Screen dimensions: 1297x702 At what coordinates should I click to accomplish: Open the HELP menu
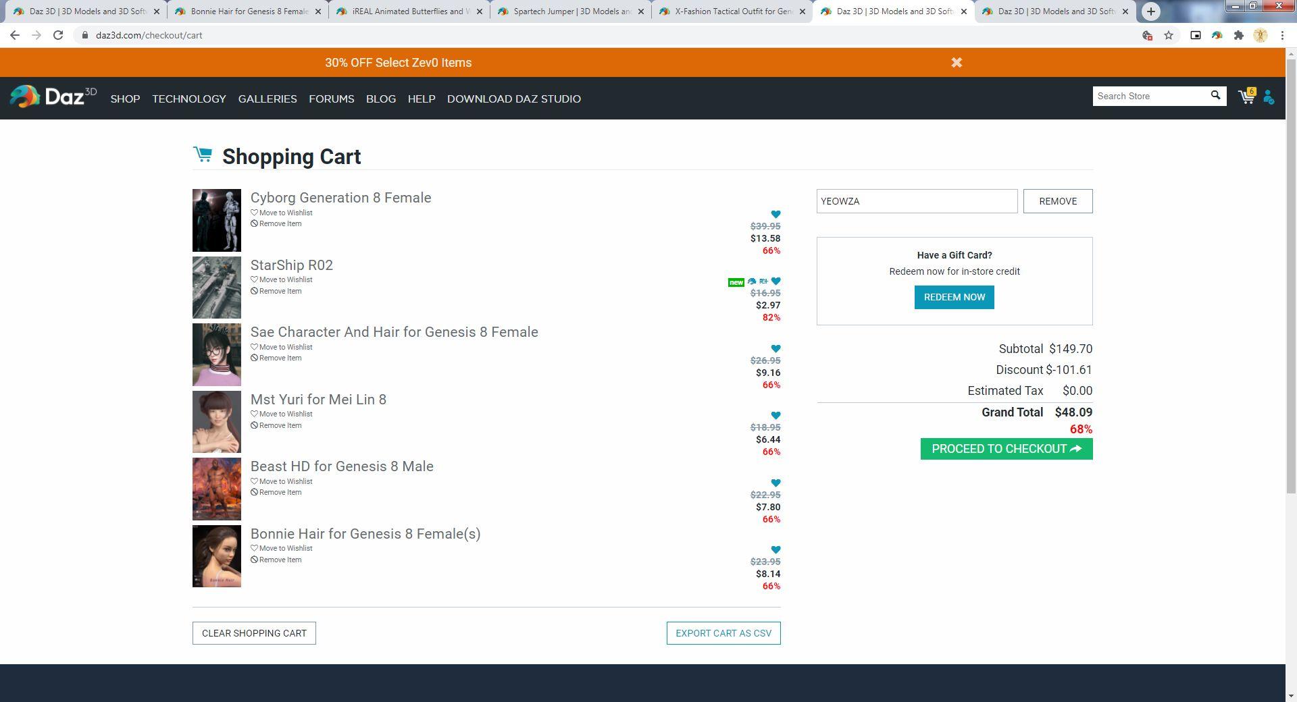[421, 99]
